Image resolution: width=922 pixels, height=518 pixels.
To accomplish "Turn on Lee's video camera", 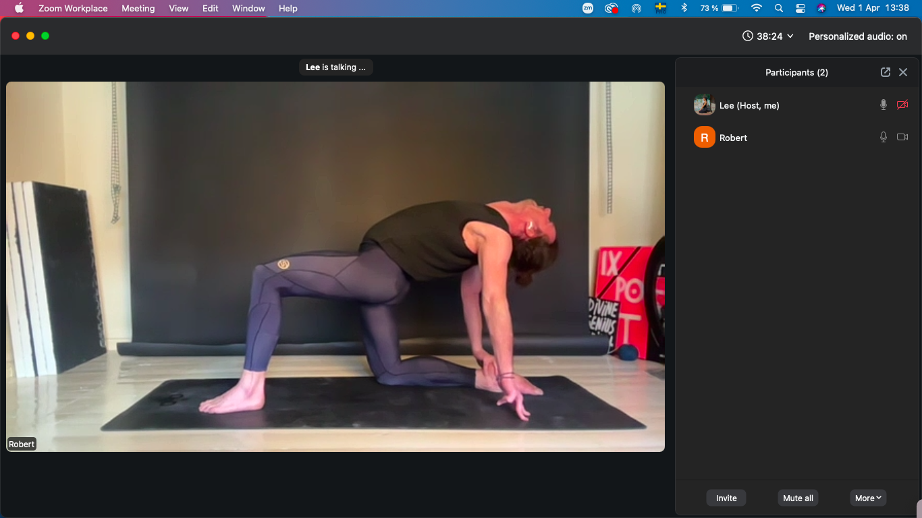I will (x=902, y=105).
